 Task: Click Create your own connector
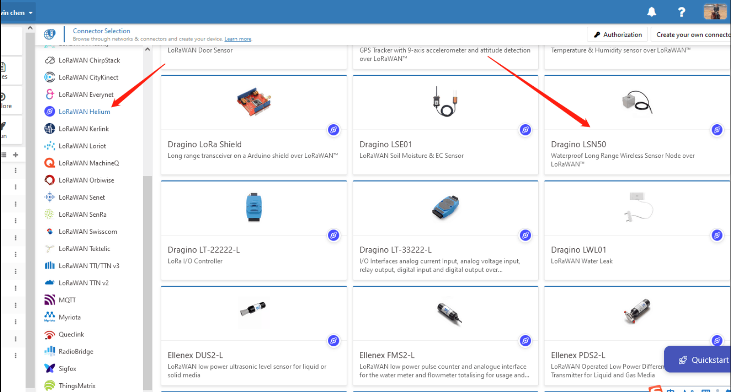[691, 35]
